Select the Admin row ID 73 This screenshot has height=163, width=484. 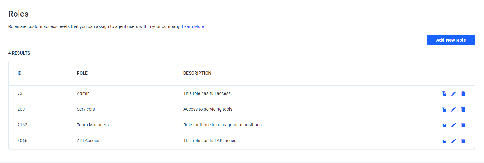click(20, 93)
